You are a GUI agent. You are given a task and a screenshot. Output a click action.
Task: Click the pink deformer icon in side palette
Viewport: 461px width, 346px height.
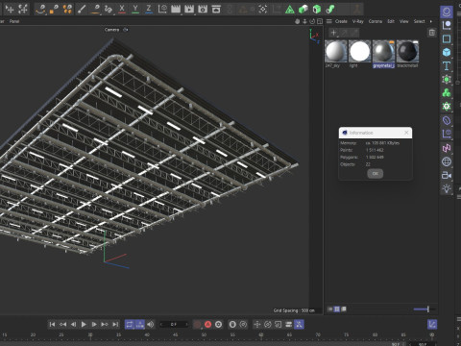tap(447, 148)
